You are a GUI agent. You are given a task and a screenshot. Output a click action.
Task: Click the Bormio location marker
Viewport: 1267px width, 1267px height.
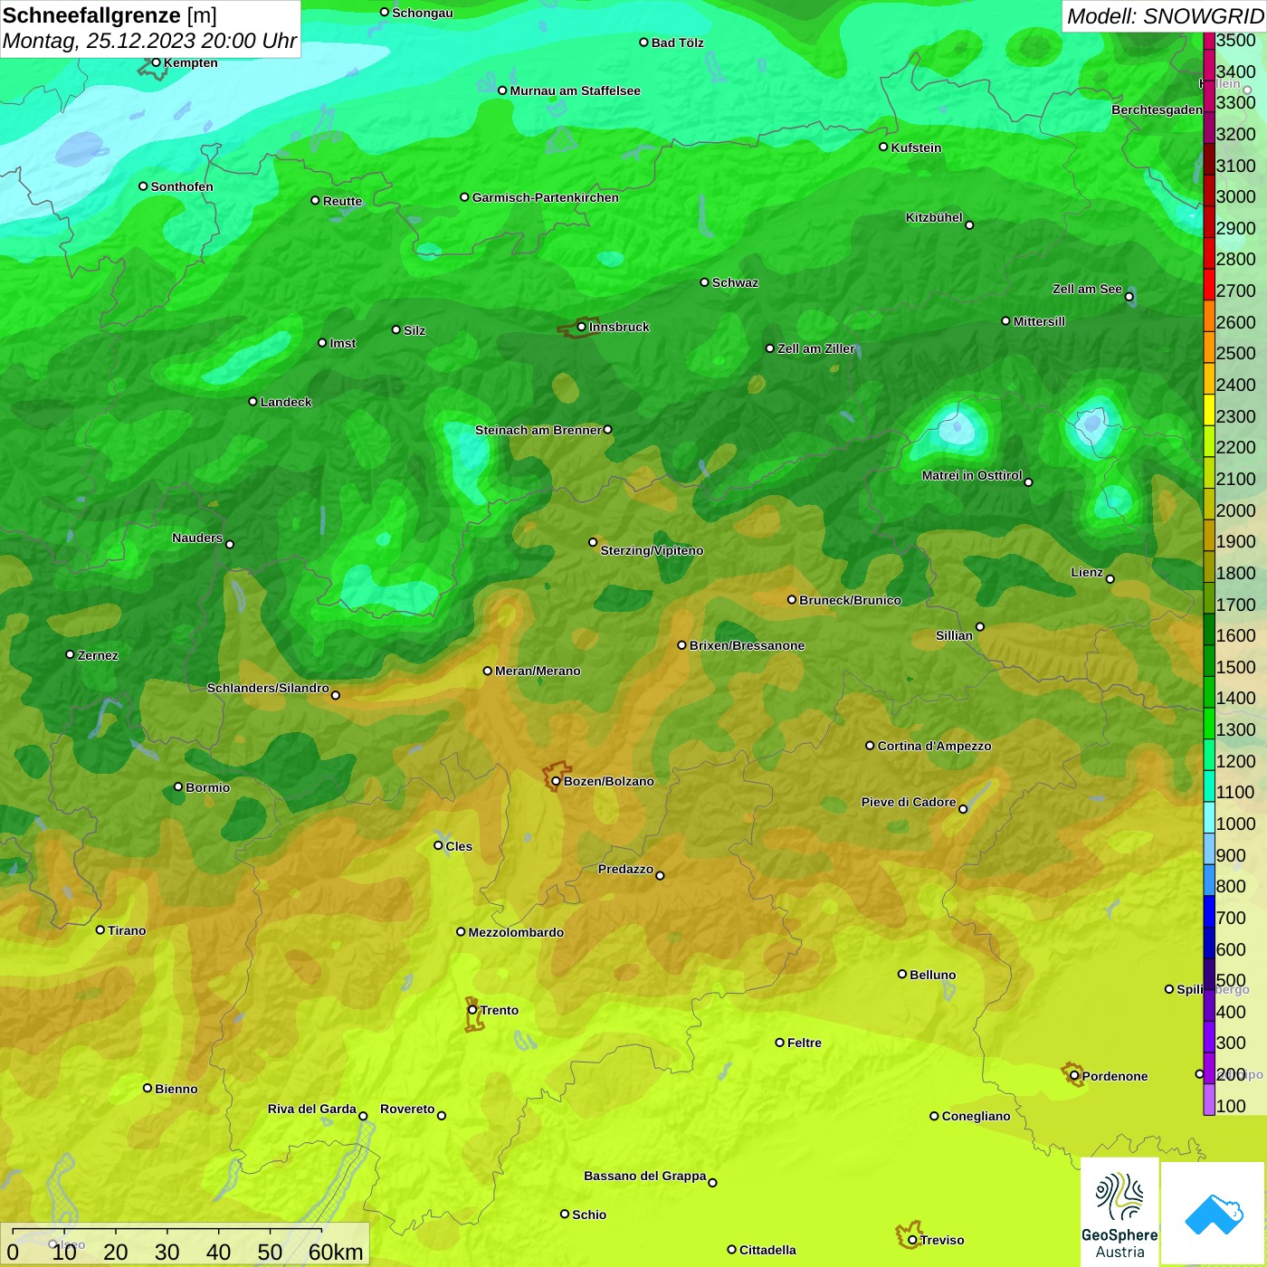tap(178, 786)
